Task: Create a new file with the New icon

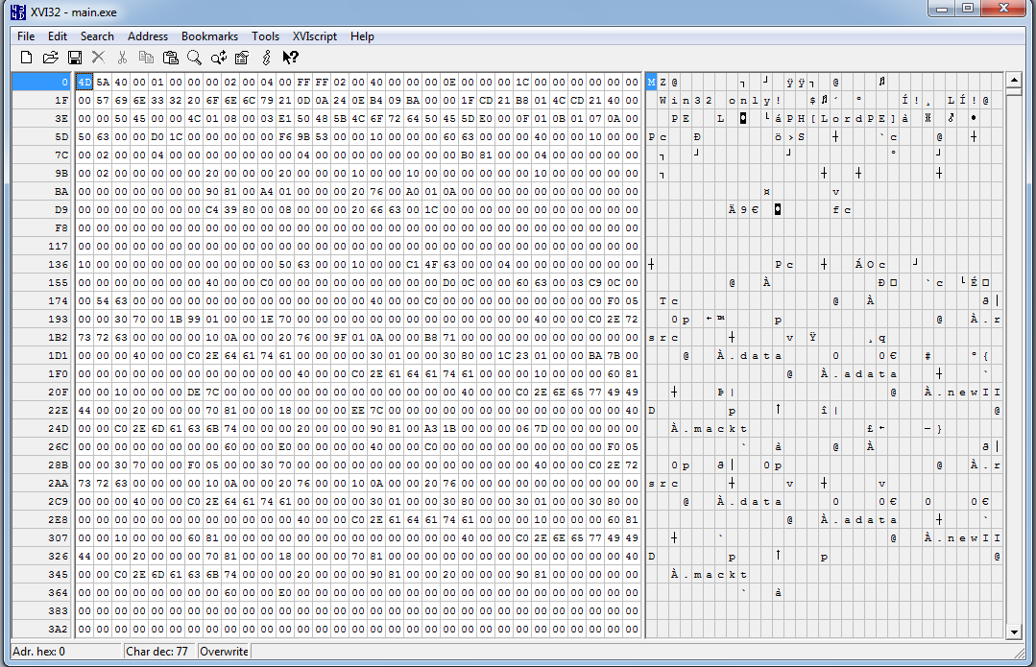Action: [x=27, y=58]
